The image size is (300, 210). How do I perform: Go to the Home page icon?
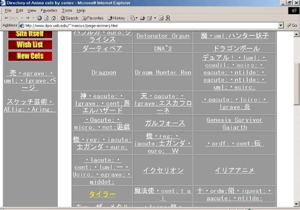click(53, 18)
